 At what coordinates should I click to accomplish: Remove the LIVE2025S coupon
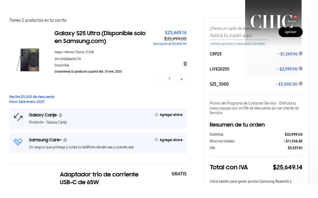(x=301, y=68)
